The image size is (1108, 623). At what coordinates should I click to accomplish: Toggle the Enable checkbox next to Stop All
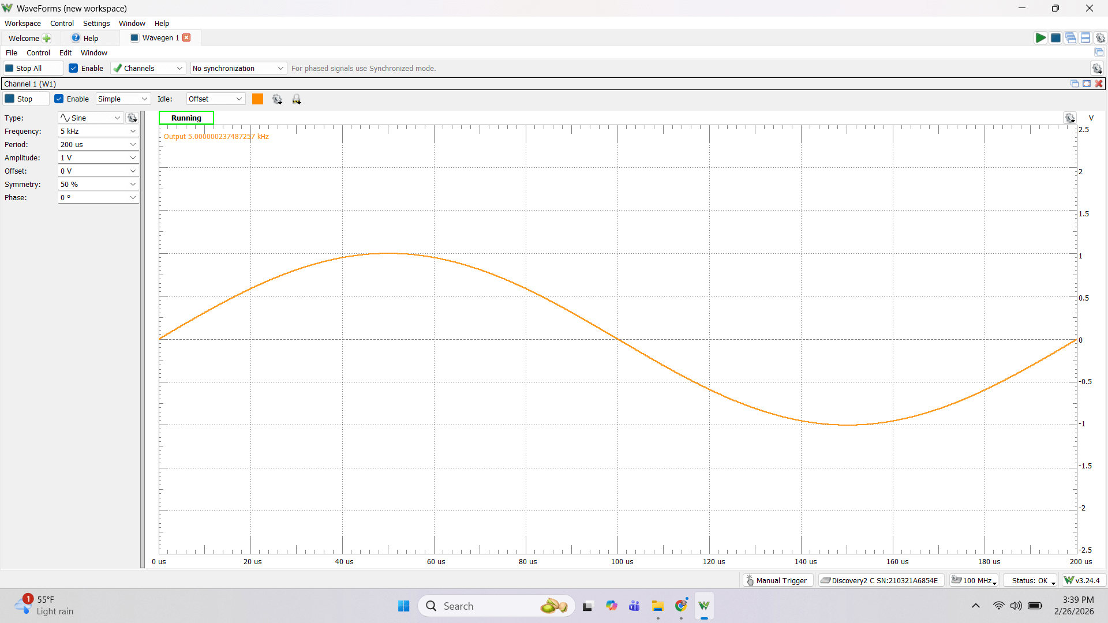coord(73,68)
